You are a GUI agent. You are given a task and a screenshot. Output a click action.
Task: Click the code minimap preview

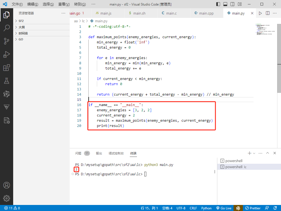click(265, 29)
